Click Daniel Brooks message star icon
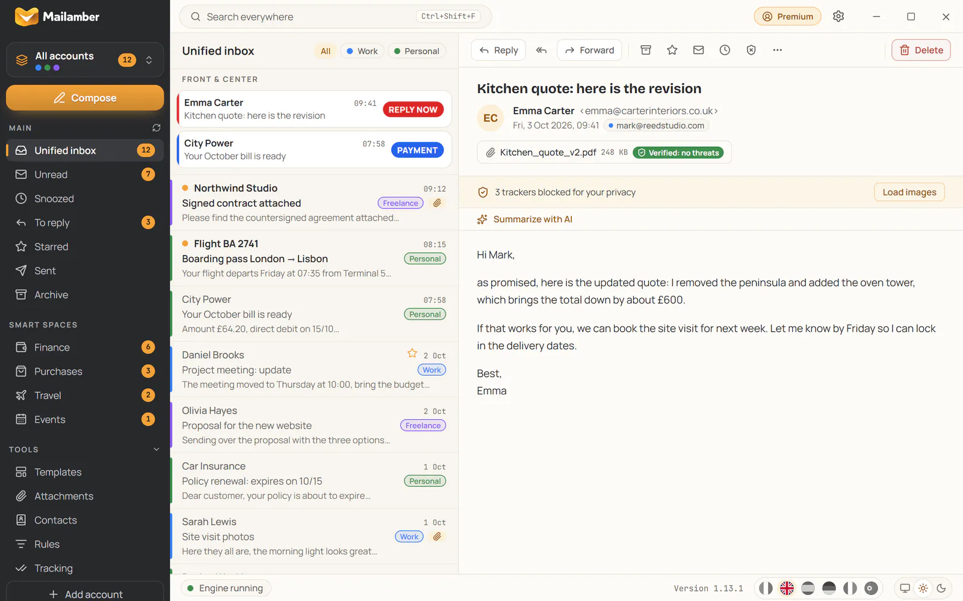 412,353
